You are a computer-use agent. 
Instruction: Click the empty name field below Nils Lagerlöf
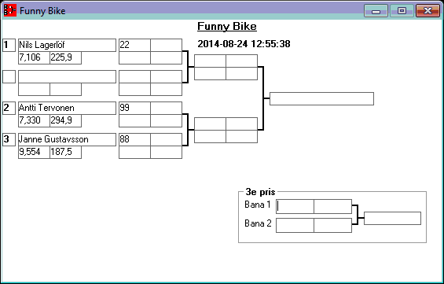[x=67, y=76]
